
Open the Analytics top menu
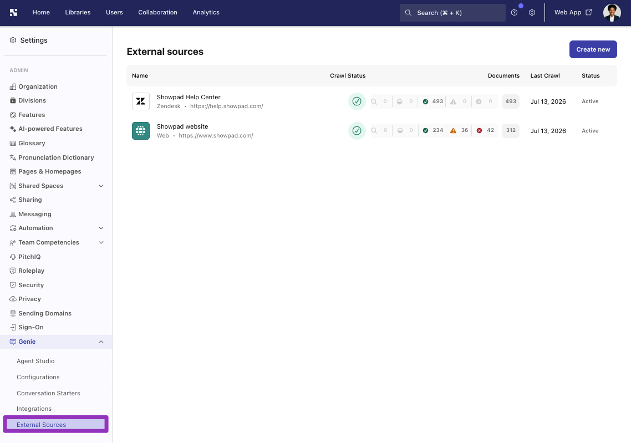tap(206, 12)
